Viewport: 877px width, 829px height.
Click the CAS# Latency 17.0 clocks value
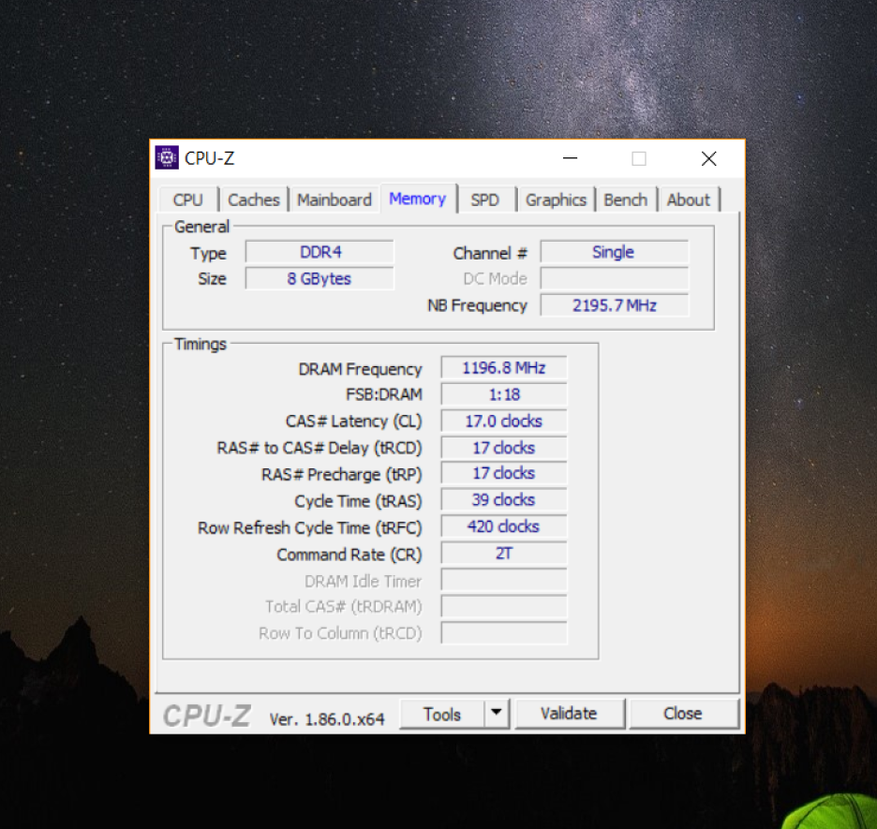[x=504, y=421]
